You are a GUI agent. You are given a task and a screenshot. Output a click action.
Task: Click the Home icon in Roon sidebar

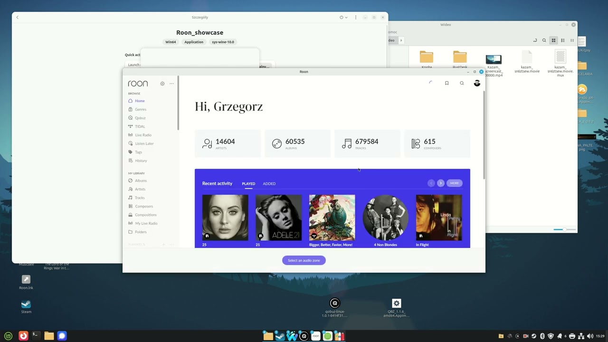pyautogui.click(x=131, y=101)
